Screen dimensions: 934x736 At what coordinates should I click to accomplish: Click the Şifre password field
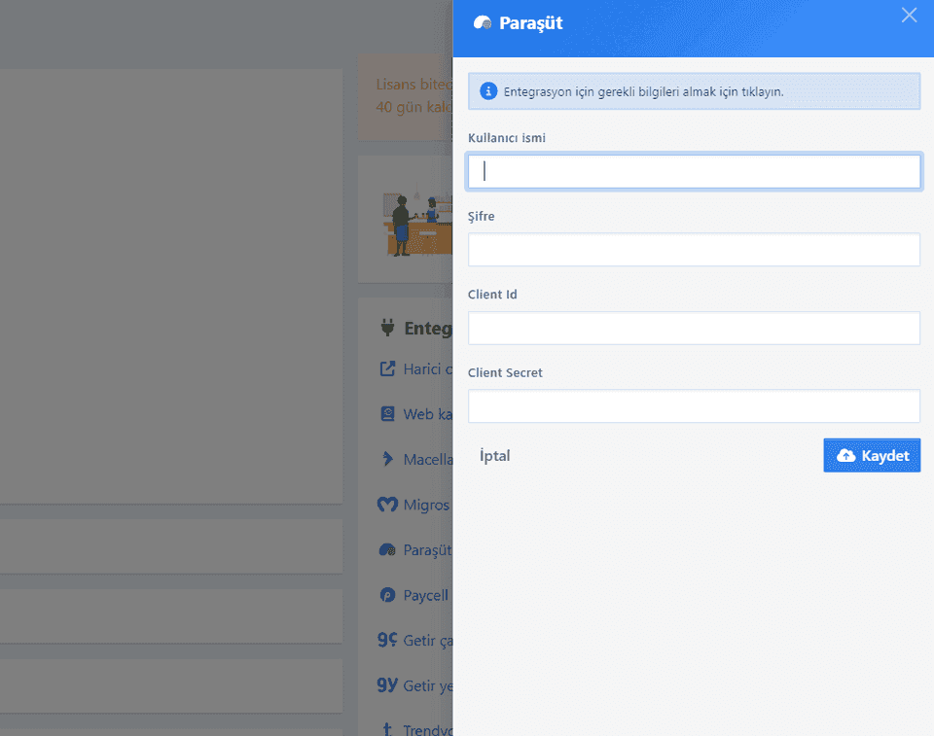[x=694, y=250]
